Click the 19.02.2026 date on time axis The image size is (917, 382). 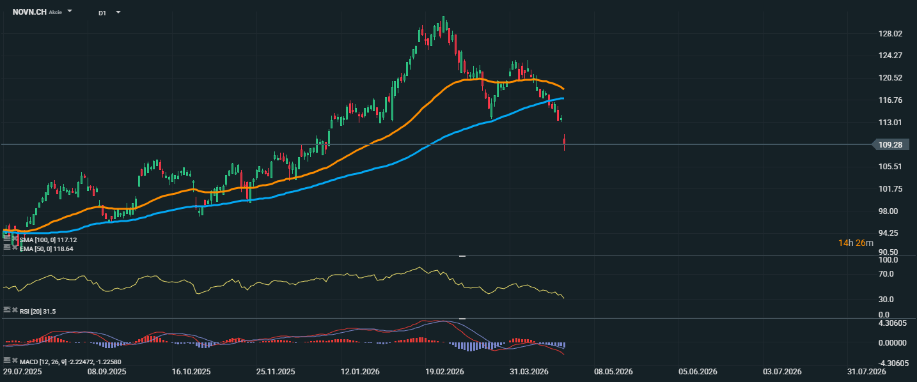[445, 371]
